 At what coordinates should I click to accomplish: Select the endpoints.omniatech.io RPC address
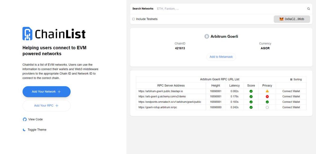point(170,102)
